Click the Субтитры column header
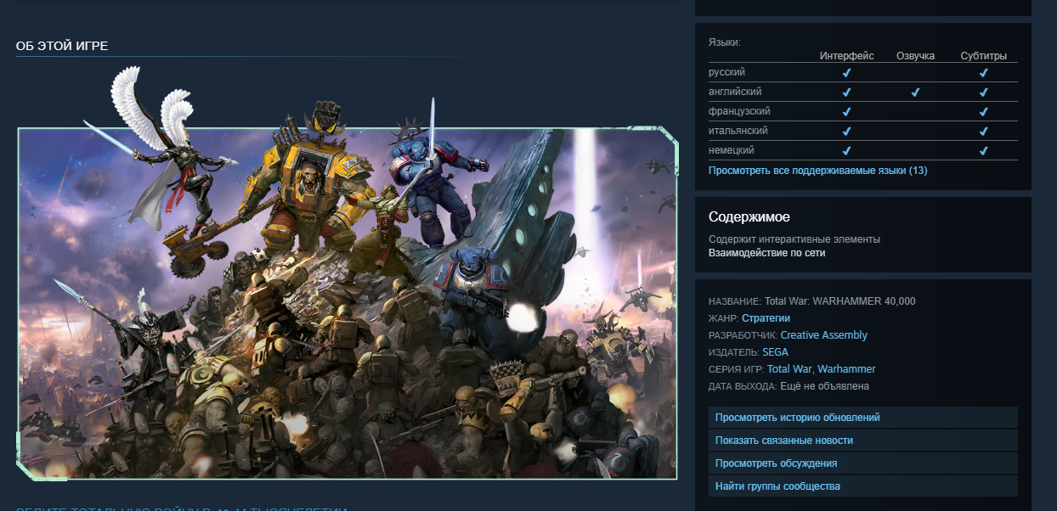 (x=984, y=56)
